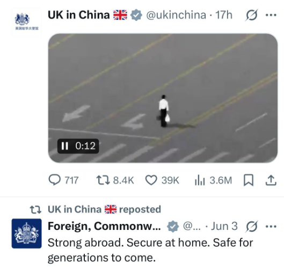Repost the UK in China video post

(x=115, y=180)
